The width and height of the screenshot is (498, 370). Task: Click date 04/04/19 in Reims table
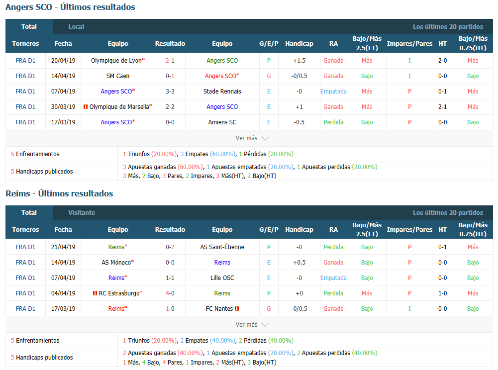pyautogui.click(x=63, y=293)
